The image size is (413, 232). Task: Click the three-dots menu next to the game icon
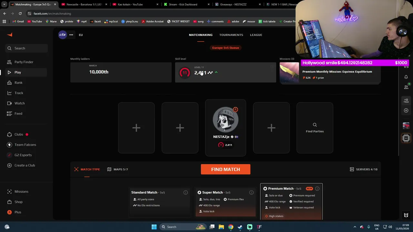click(71, 35)
